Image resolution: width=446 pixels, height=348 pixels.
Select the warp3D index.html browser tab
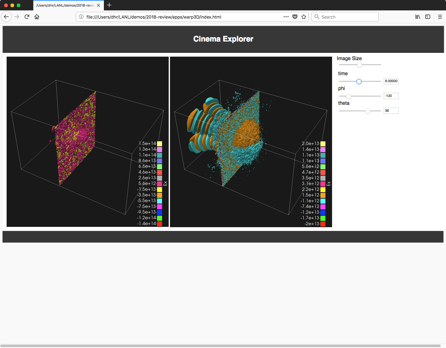pyautogui.click(x=69, y=5)
